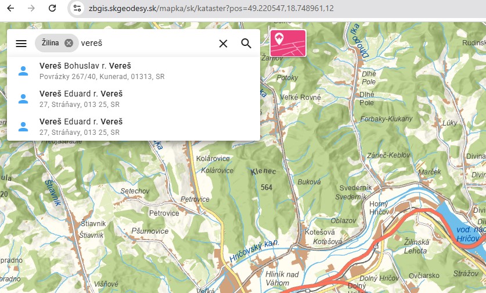
Task: Open the hamburger main menu
Action: (21, 44)
